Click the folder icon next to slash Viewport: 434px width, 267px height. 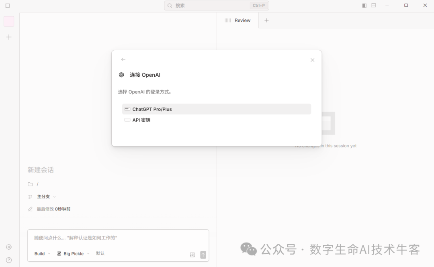[30, 184]
